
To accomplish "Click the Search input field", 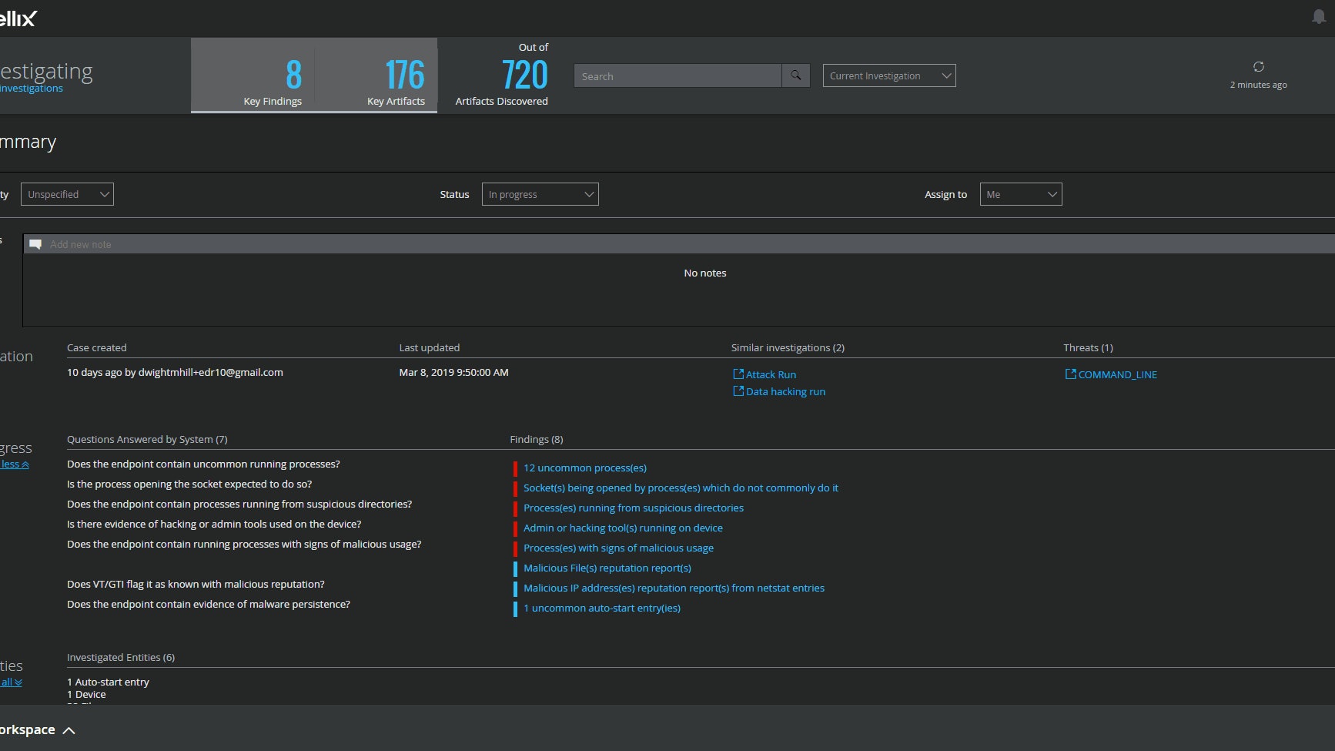I will tap(678, 75).
